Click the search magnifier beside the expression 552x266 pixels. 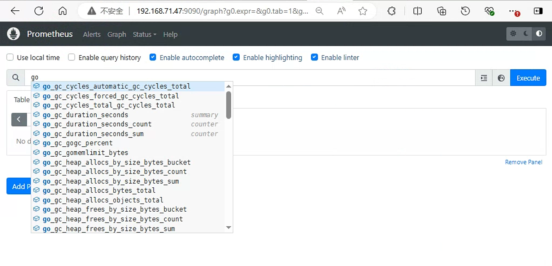[x=16, y=78]
